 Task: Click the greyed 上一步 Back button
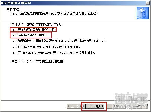[x=76, y=106]
